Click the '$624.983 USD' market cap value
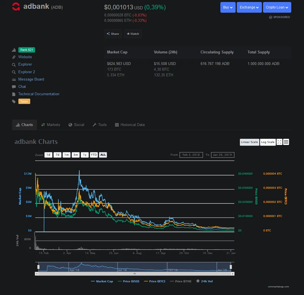Screen dimensions: 304x295 point(119,64)
